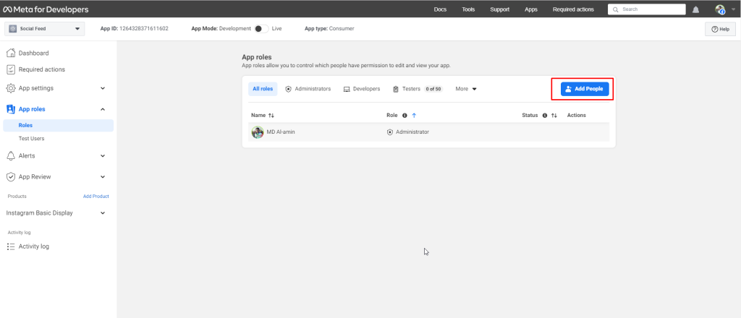Viewport: 741px width, 318px height.
Task: Click the App Review shield icon
Action: pos(11,176)
